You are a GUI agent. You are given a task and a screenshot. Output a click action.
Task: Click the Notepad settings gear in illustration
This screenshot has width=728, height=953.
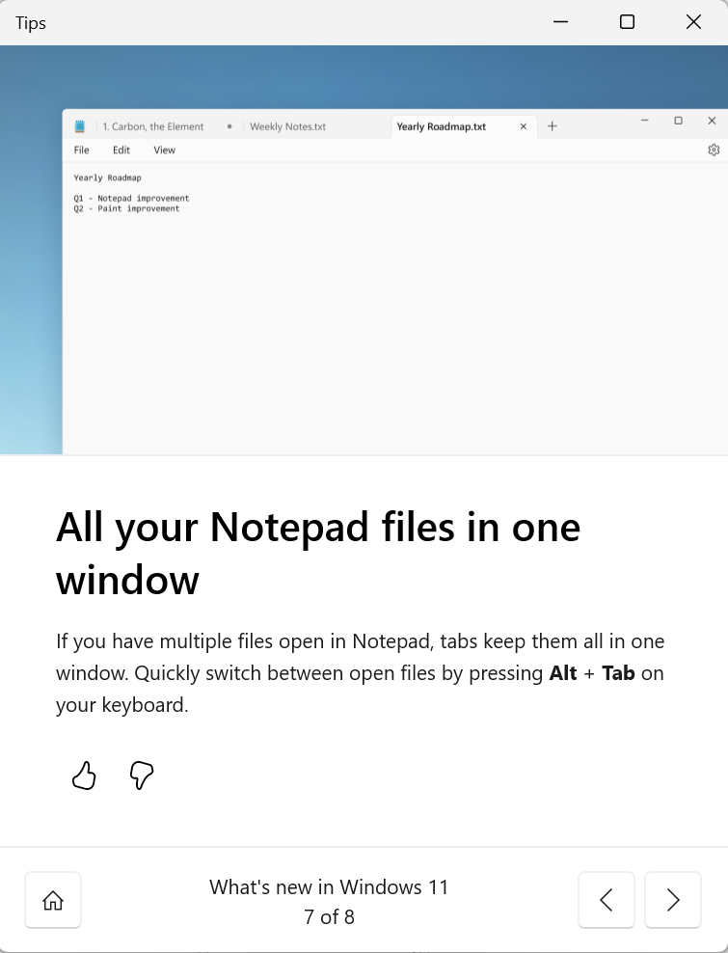pyautogui.click(x=714, y=150)
